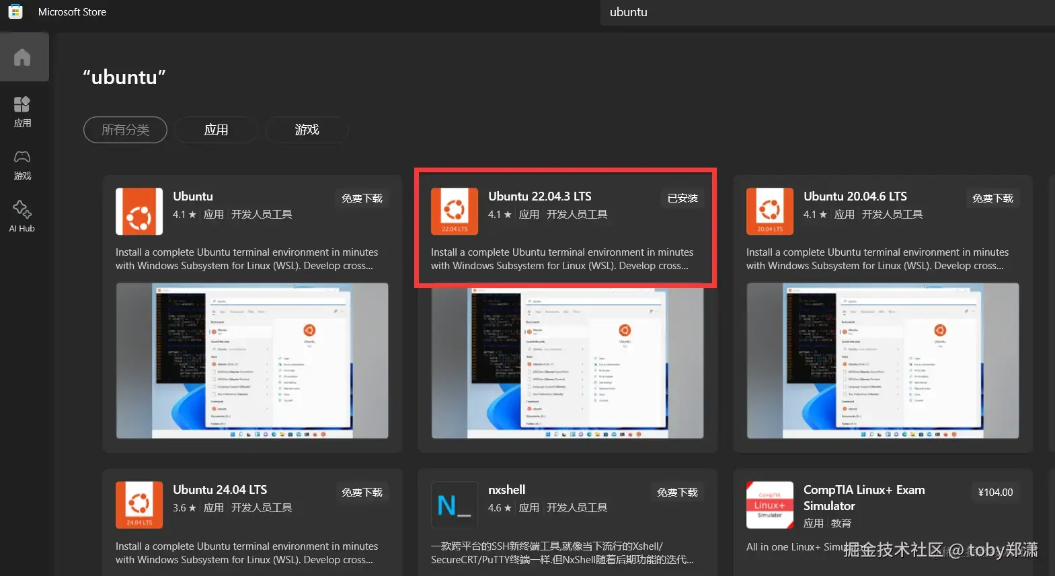Image resolution: width=1055 pixels, height=576 pixels.
Task: Click 免费下载 for nxshell
Action: click(677, 493)
